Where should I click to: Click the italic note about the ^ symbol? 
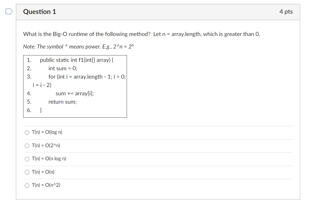79,47
